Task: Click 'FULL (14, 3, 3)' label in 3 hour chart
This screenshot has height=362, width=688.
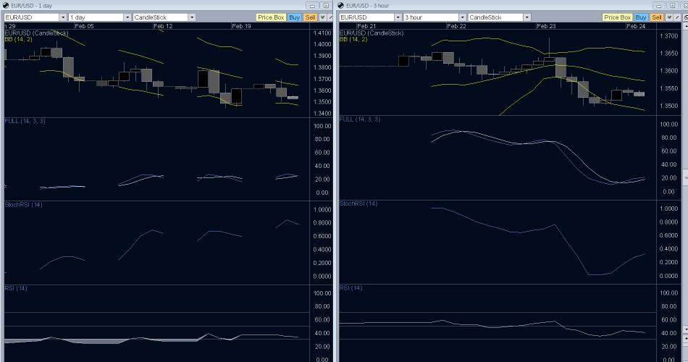Action: (x=360, y=119)
